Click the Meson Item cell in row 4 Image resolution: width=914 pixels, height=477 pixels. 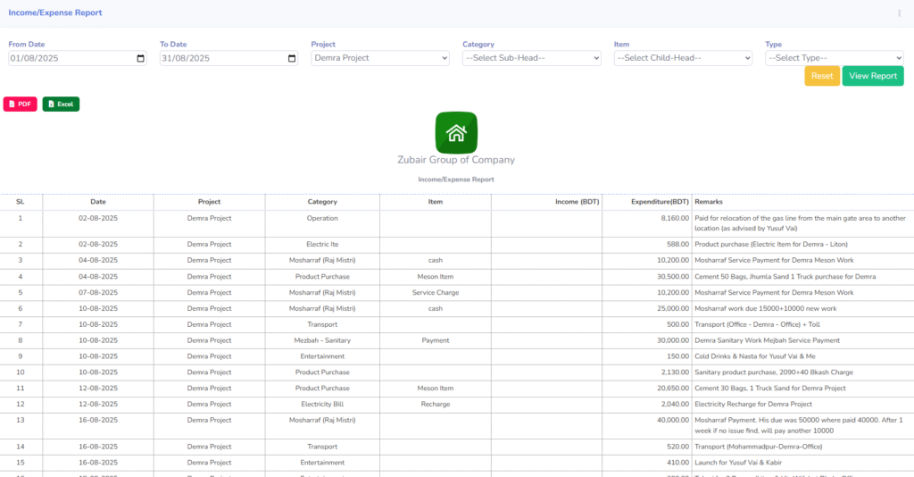436,277
